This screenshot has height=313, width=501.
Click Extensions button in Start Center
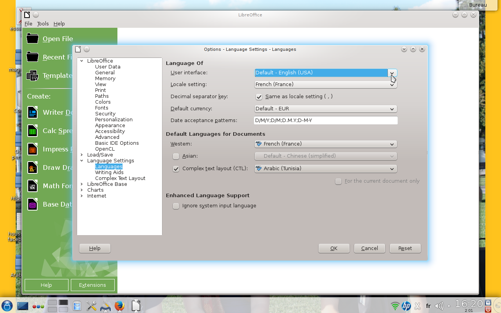(92, 285)
